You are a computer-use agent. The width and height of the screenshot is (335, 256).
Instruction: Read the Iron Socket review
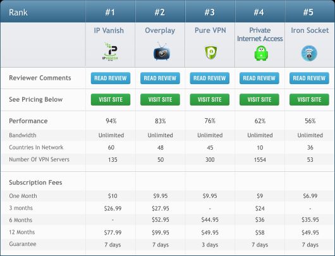click(x=309, y=78)
